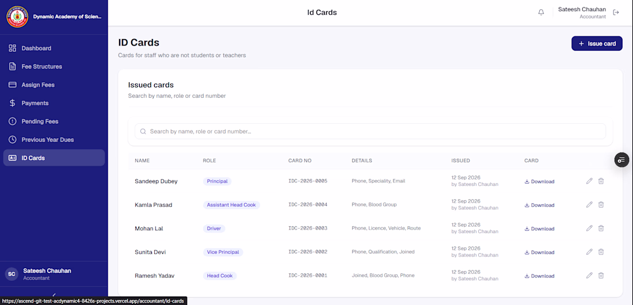Click the name Sunita Devi
The height and width of the screenshot is (305, 633).
click(x=150, y=252)
